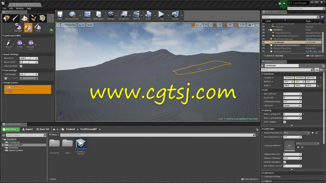The width and height of the screenshot is (326, 183).
Task: Open View Options in World Outliner
Action: [x=315, y=56]
